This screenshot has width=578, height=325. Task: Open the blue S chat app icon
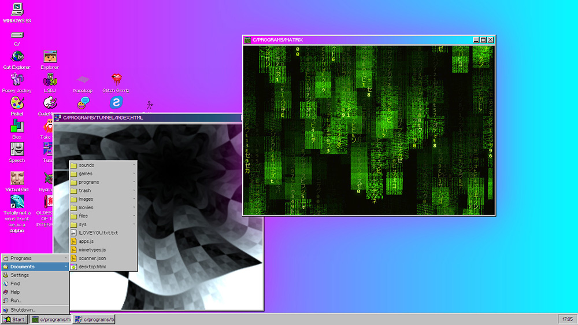(x=116, y=102)
